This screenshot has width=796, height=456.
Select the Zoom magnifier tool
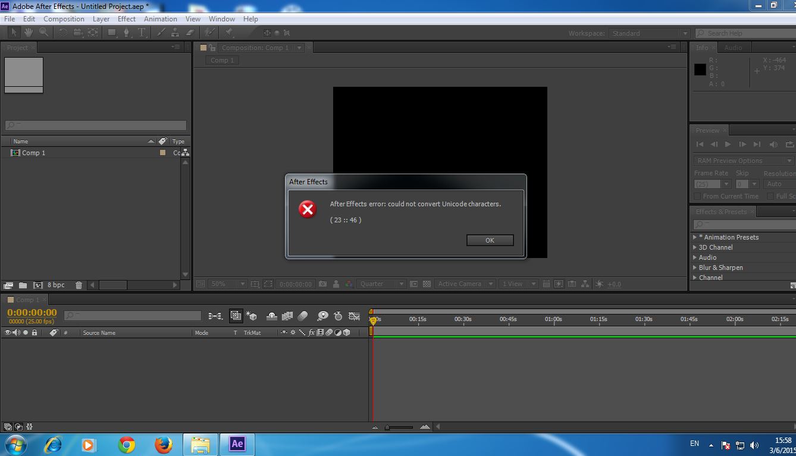click(43, 33)
